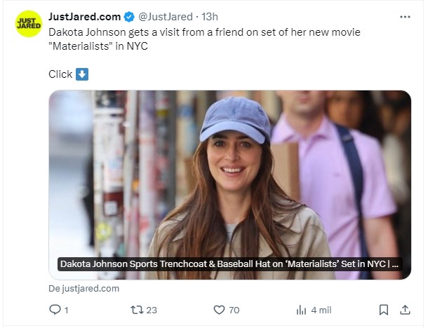The height and width of the screenshot is (328, 435).
Task: Click the blue down-arrow emoji
Action: [x=82, y=74]
